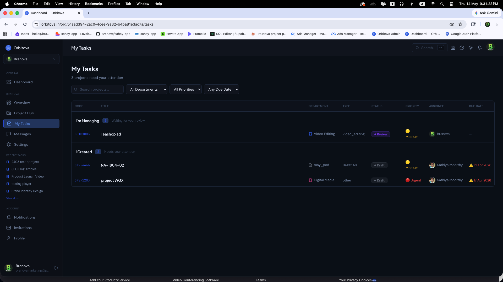Image resolution: width=503 pixels, height=282 pixels.
Task: Open Notifications under Account
Action: pyautogui.click(x=31, y=217)
